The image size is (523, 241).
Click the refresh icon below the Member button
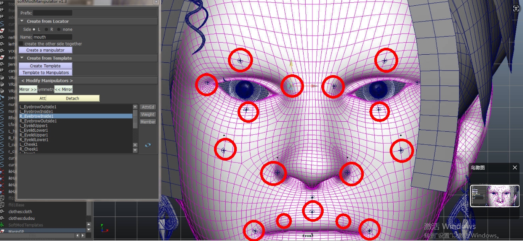(148, 145)
